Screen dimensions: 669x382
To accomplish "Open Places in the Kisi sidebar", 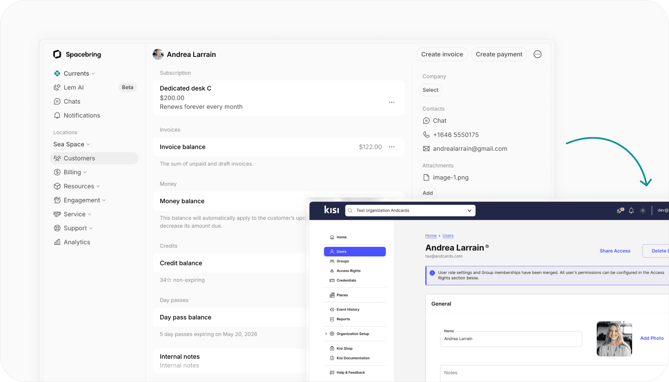I will click(339, 295).
